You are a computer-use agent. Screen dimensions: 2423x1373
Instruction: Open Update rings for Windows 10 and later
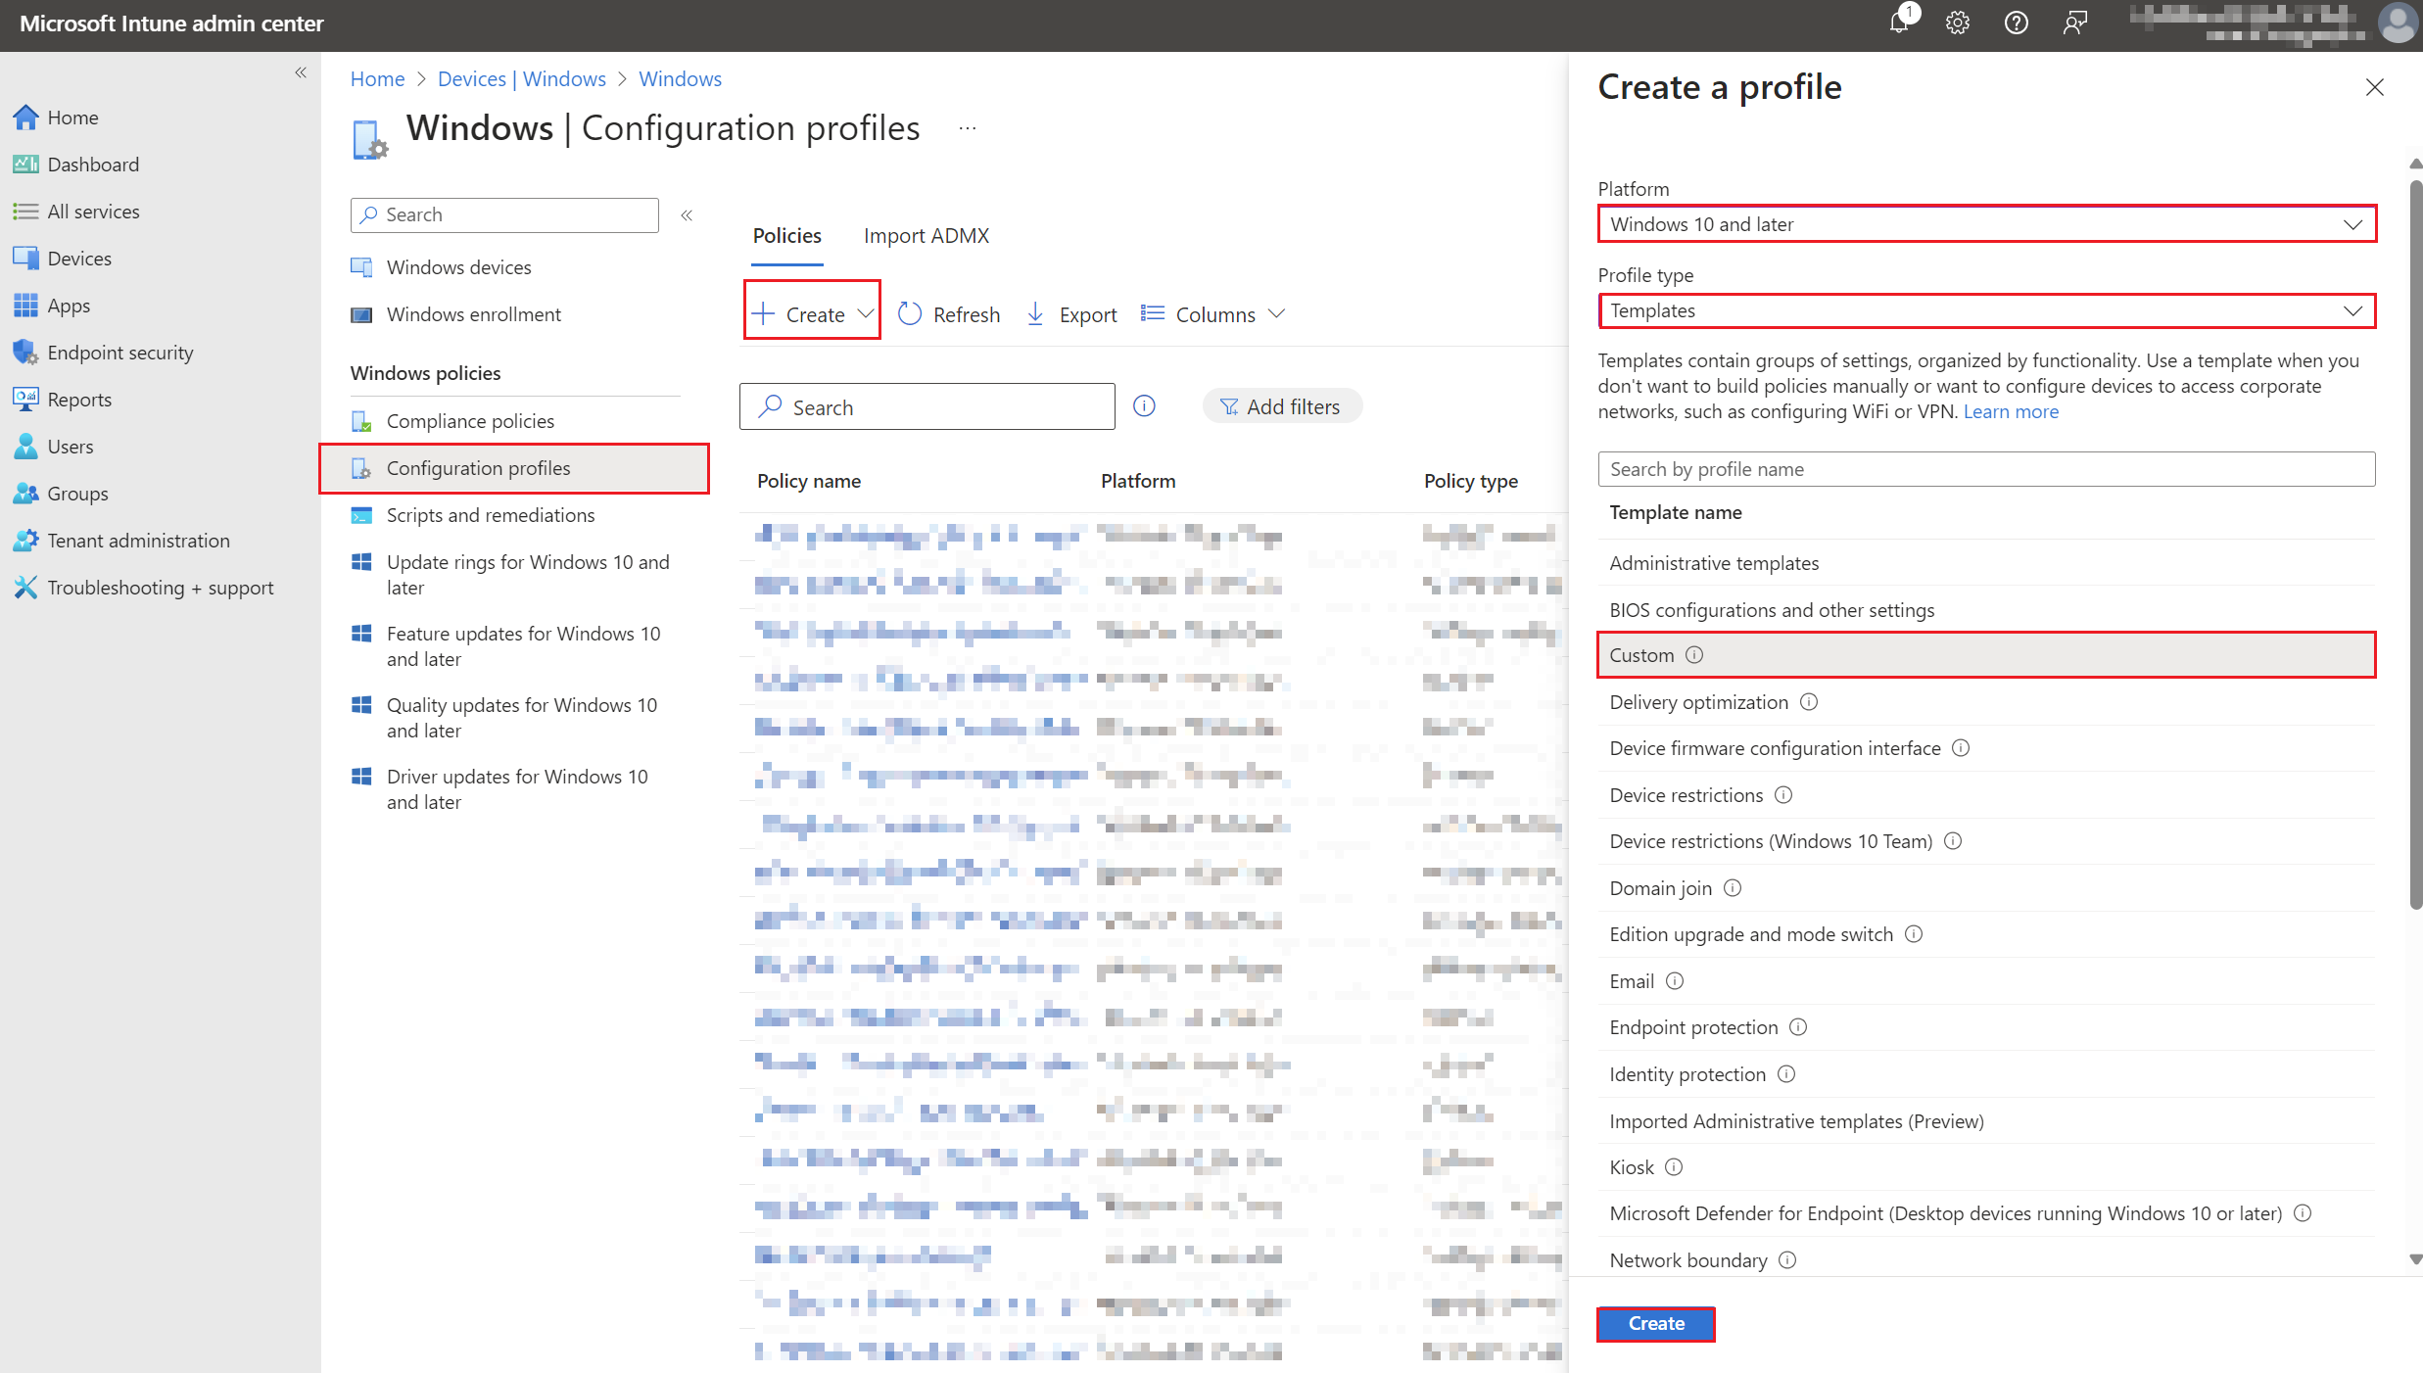pyautogui.click(x=527, y=575)
